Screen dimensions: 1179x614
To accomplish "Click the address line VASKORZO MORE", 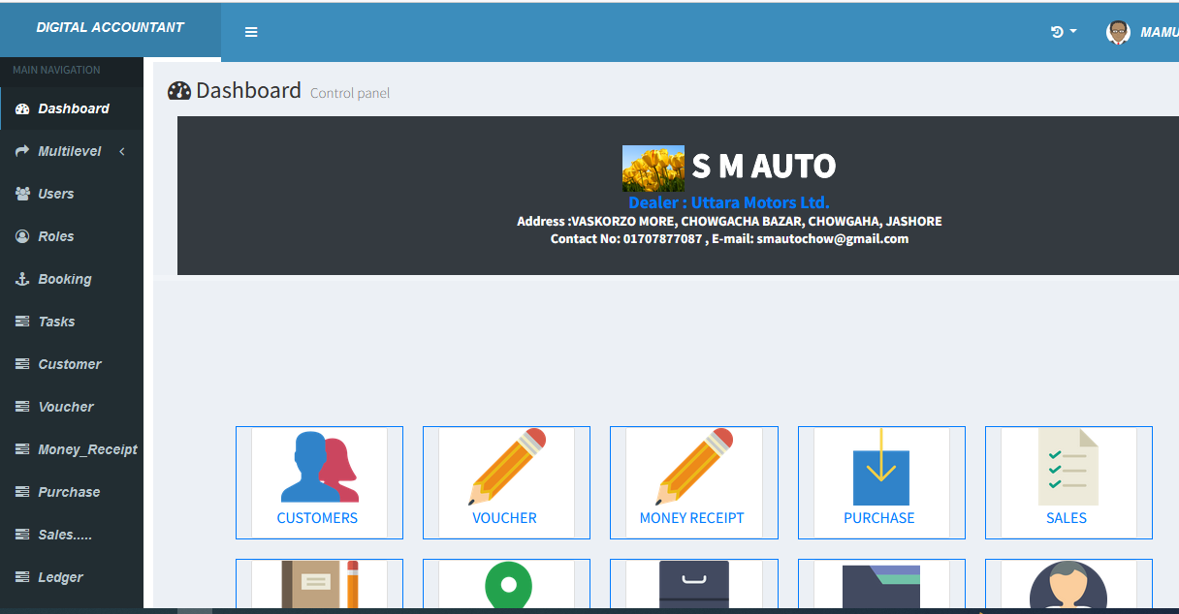I will tap(729, 221).
